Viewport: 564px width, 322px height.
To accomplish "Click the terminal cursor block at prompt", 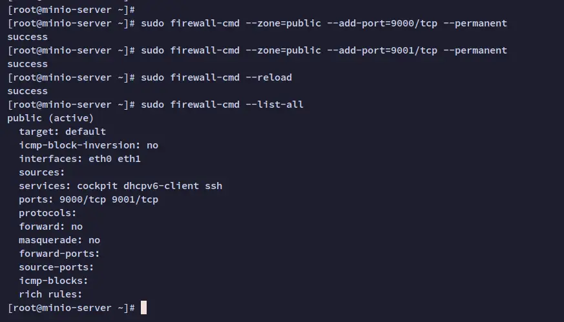I will coord(143,308).
